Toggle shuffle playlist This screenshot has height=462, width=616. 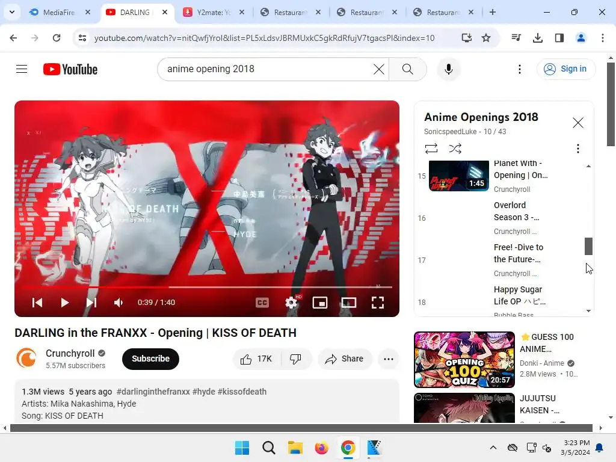tap(455, 149)
